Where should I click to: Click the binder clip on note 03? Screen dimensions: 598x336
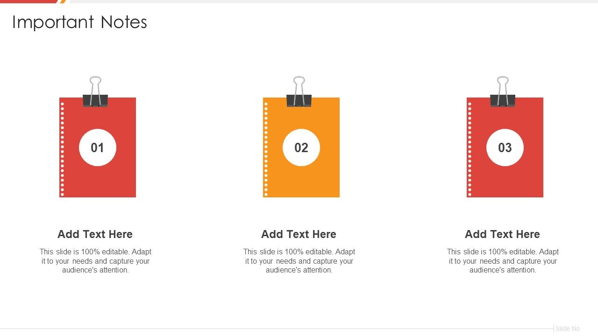click(x=503, y=92)
